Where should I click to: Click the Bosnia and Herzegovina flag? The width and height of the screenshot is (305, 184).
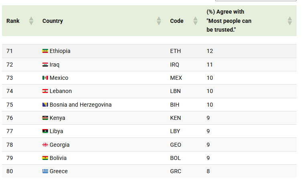click(x=45, y=105)
